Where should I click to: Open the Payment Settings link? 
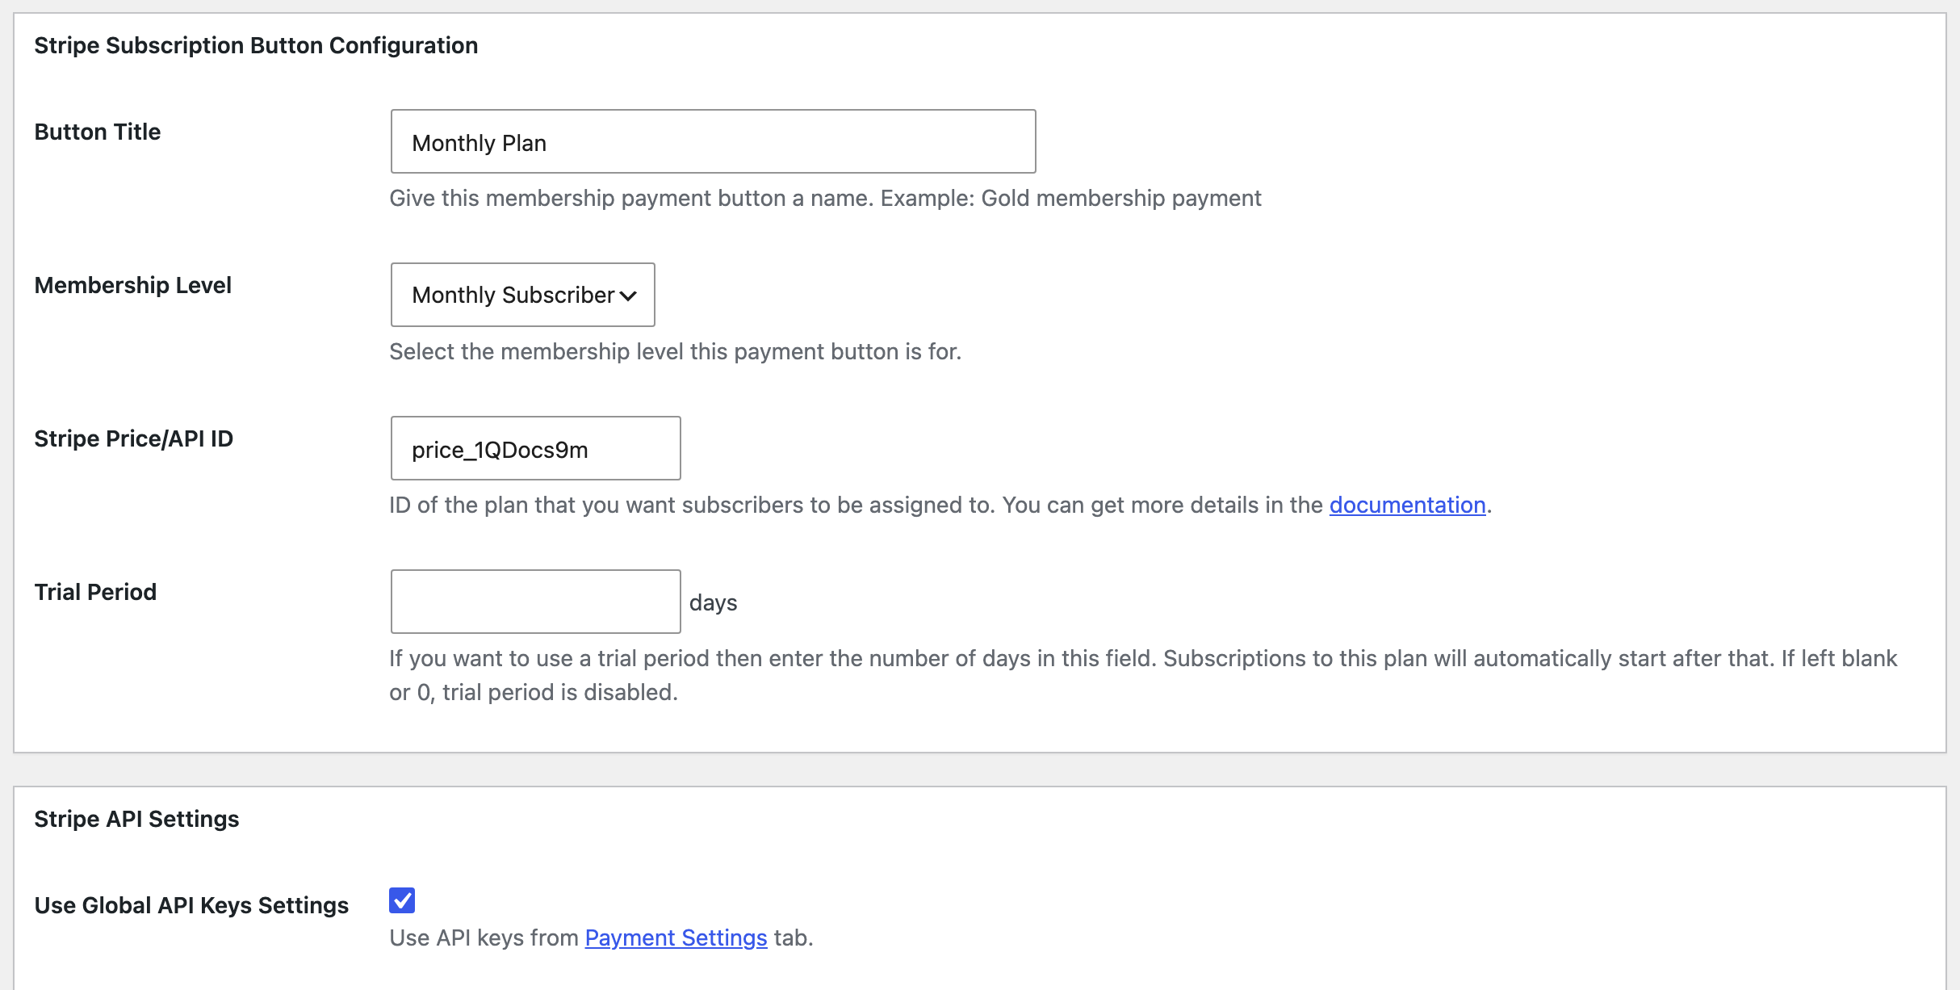coord(676,938)
